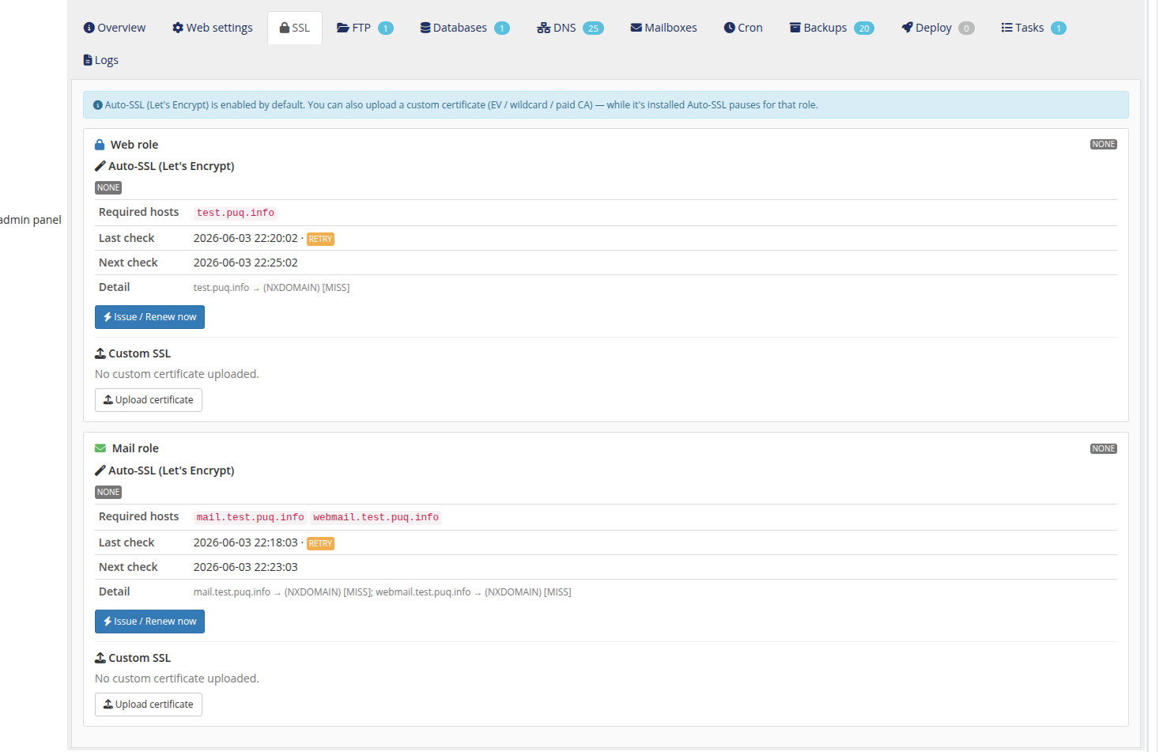
Task: Go to the Databases tab
Action: (464, 28)
